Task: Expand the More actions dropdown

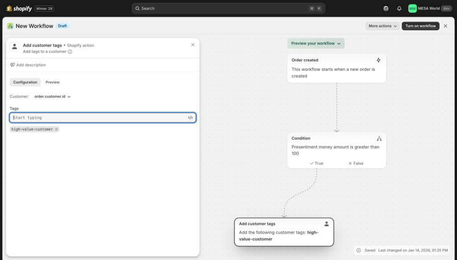Action: click(382, 26)
